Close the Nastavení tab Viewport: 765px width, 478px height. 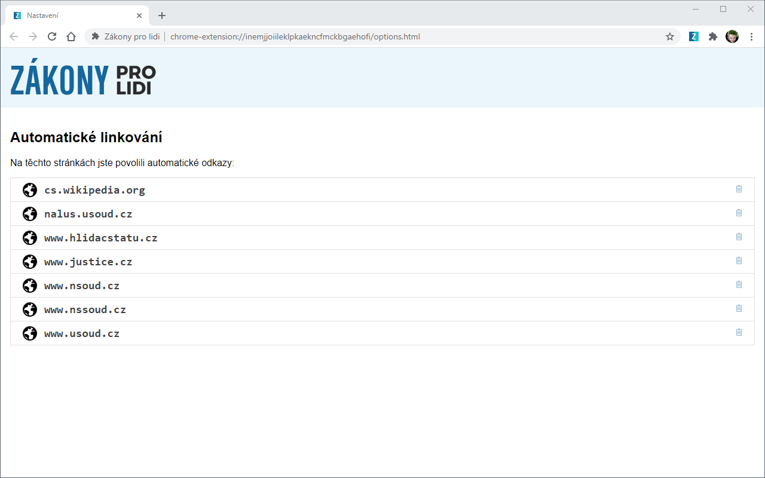coord(139,16)
